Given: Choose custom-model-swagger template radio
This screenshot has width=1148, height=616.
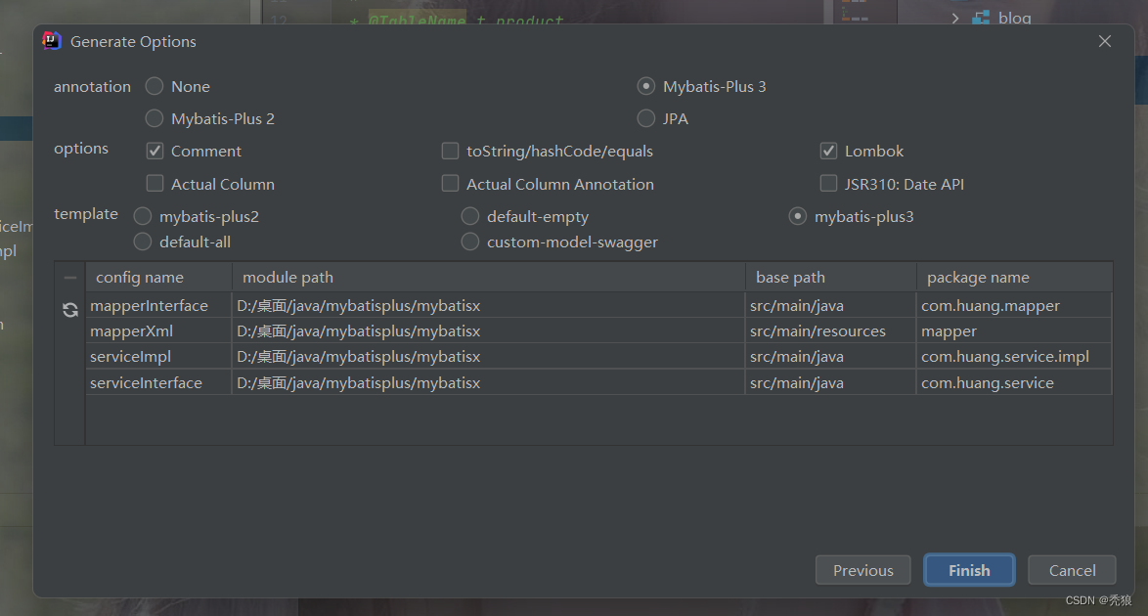Looking at the screenshot, I should point(470,242).
